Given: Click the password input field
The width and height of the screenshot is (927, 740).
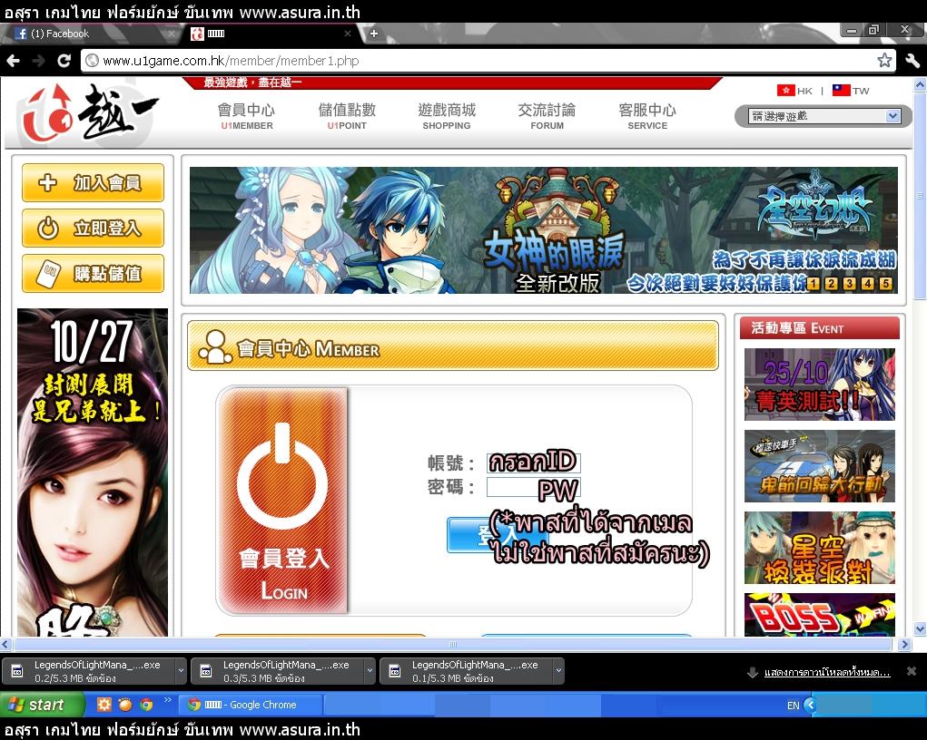Looking at the screenshot, I should pyautogui.click(x=533, y=487).
